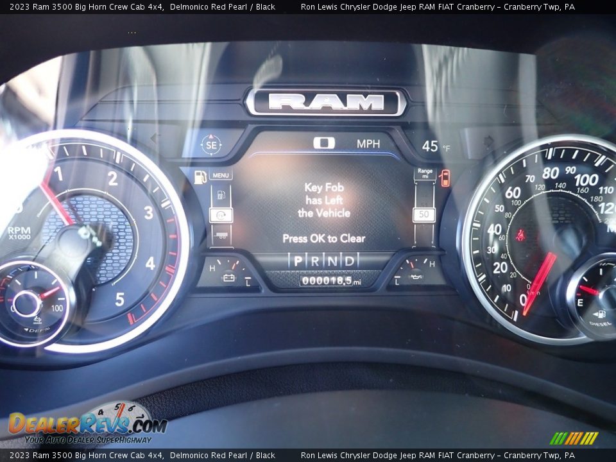Click the RPM X1000 label
Screen dimensions: 616x462
point(19,233)
